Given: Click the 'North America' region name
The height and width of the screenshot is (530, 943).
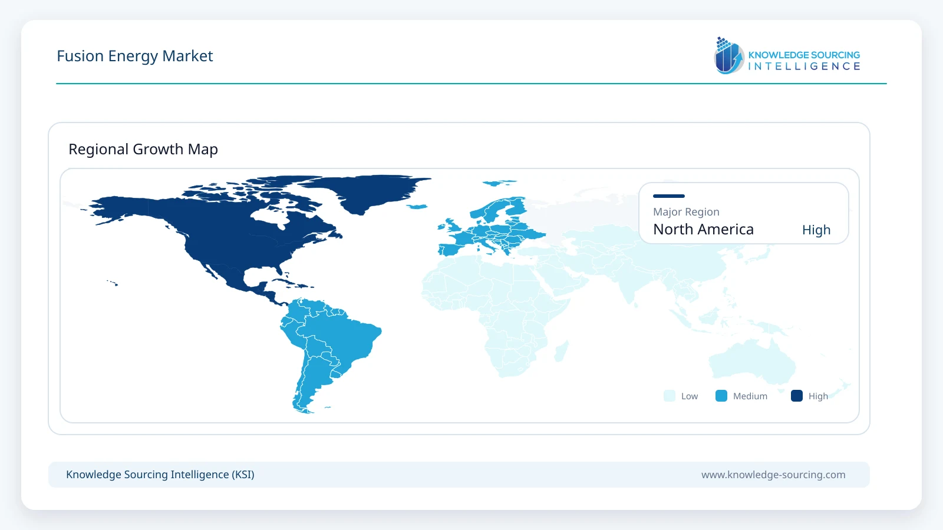Looking at the screenshot, I should point(703,229).
